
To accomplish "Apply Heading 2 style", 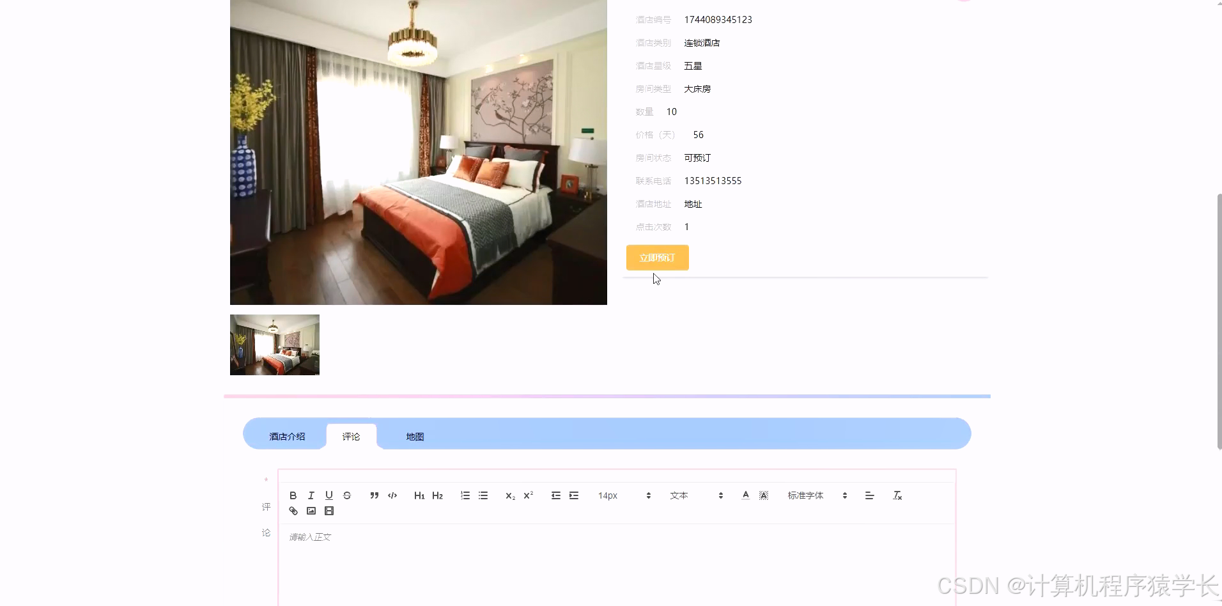I will (x=437, y=495).
